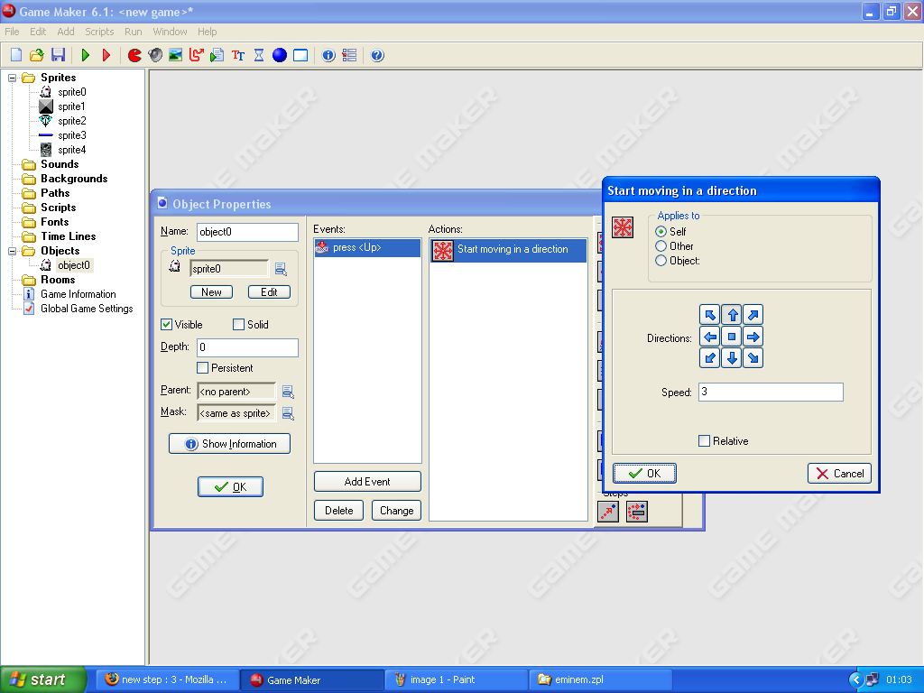Image resolution: width=924 pixels, height=693 pixels.
Task: Save the game with floppy disk icon
Action: [x=58, y=55]
